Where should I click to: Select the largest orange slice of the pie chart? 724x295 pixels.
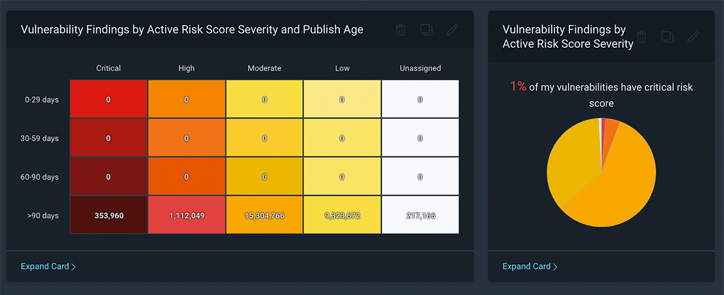622,183
